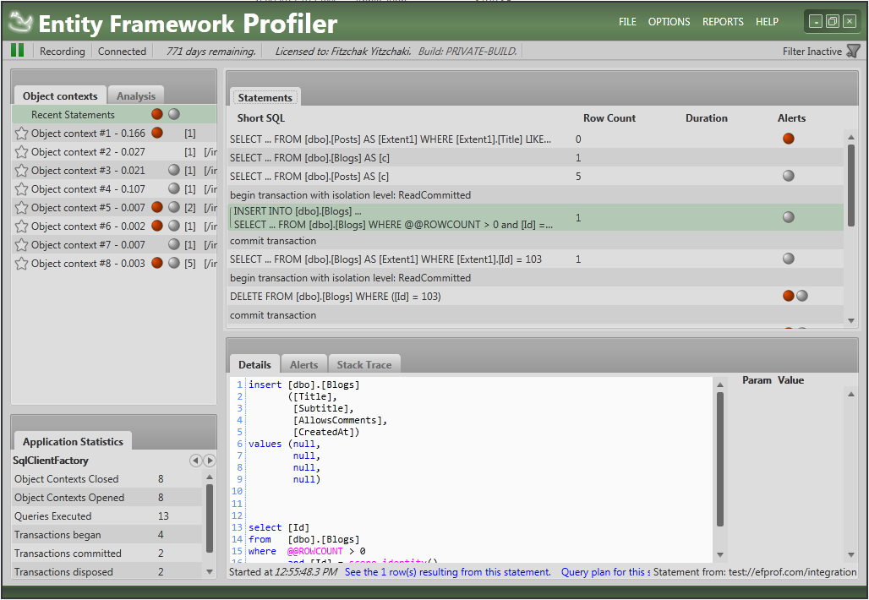Star Object context #3
The height and width of the screenshot is (600, 869).
coord(21,170)
